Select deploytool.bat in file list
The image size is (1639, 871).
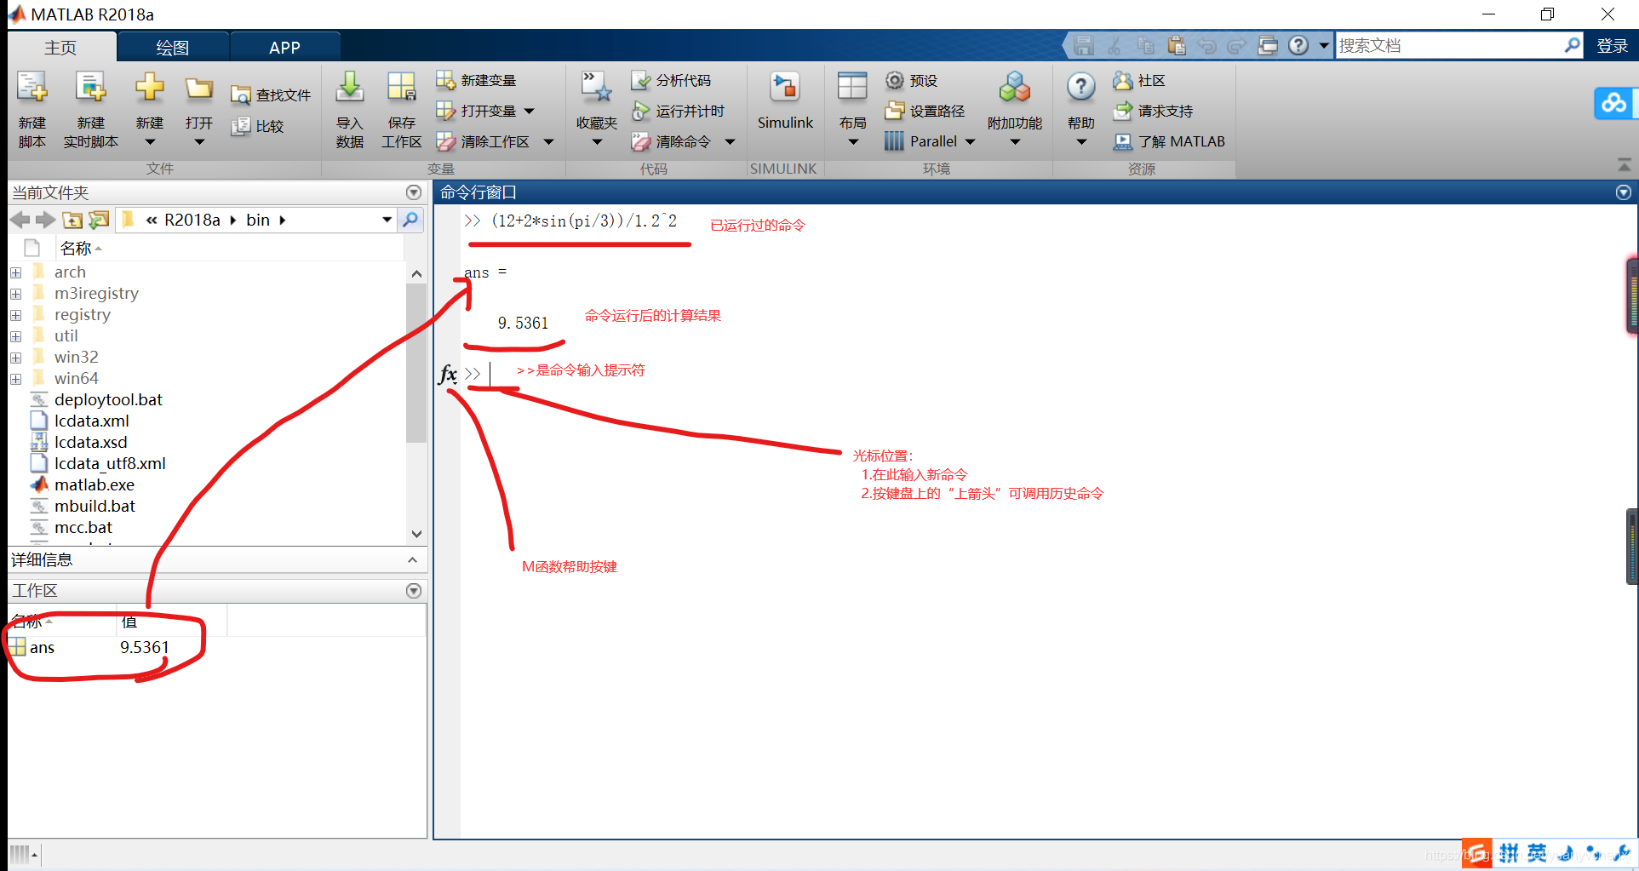[x=108, y=400]
